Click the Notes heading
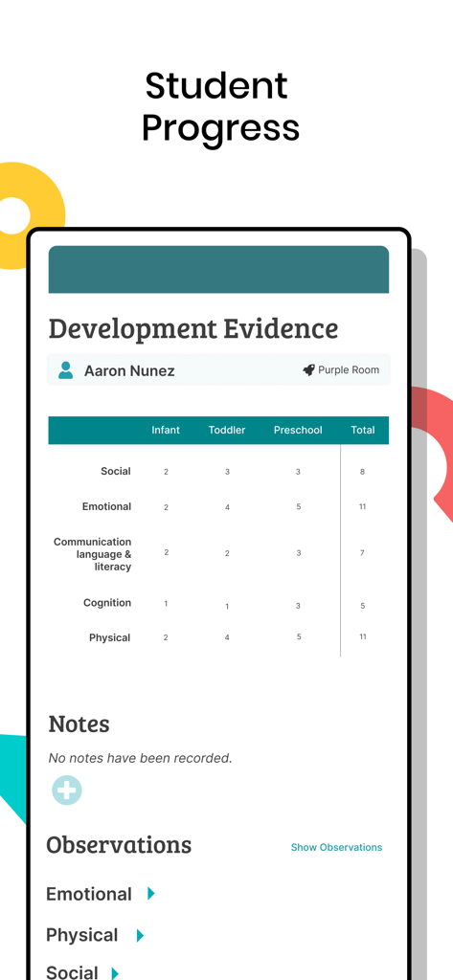Image resolution: width=453 pixels, height=980 pixels. click(79, 724)
